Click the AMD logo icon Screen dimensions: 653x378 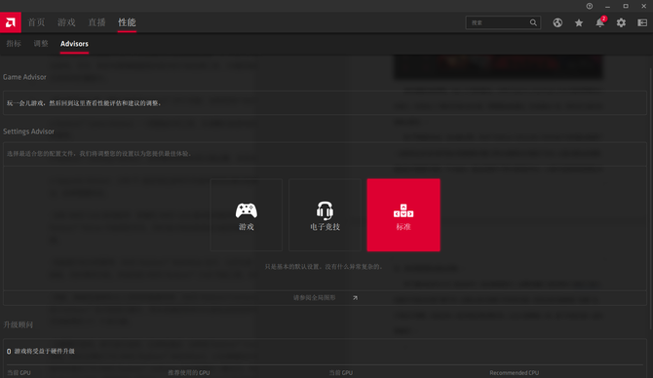(11, 22)
